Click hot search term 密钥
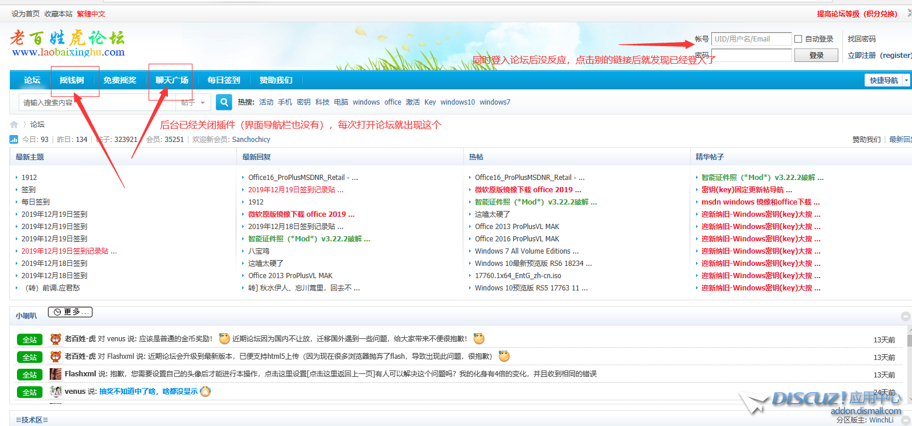Image resolution: width=912 pixels, height=426 pixels. coord(304,102)
